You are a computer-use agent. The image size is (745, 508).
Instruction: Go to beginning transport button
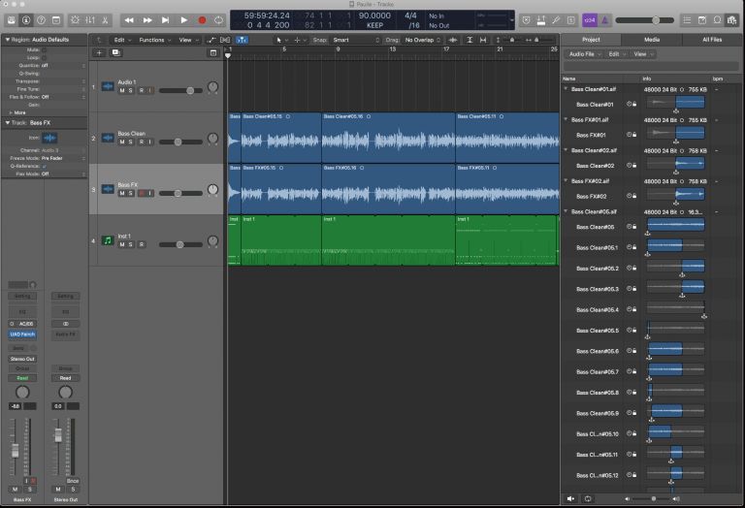(x=165, y=20)
